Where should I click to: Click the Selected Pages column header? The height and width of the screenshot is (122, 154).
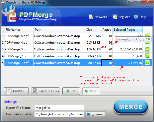[x=128, y=29]
